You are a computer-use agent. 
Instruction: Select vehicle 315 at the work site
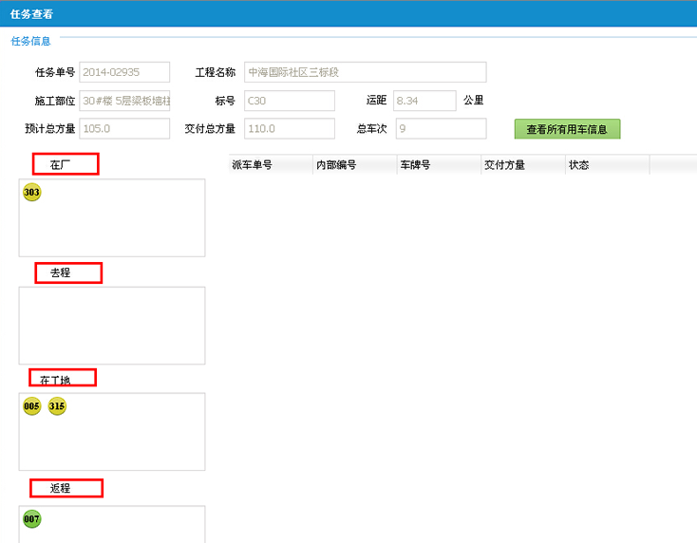[57, 406]
